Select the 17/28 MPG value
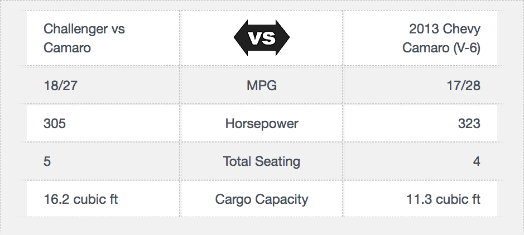 pyautogui.click(x=464, y=86)
